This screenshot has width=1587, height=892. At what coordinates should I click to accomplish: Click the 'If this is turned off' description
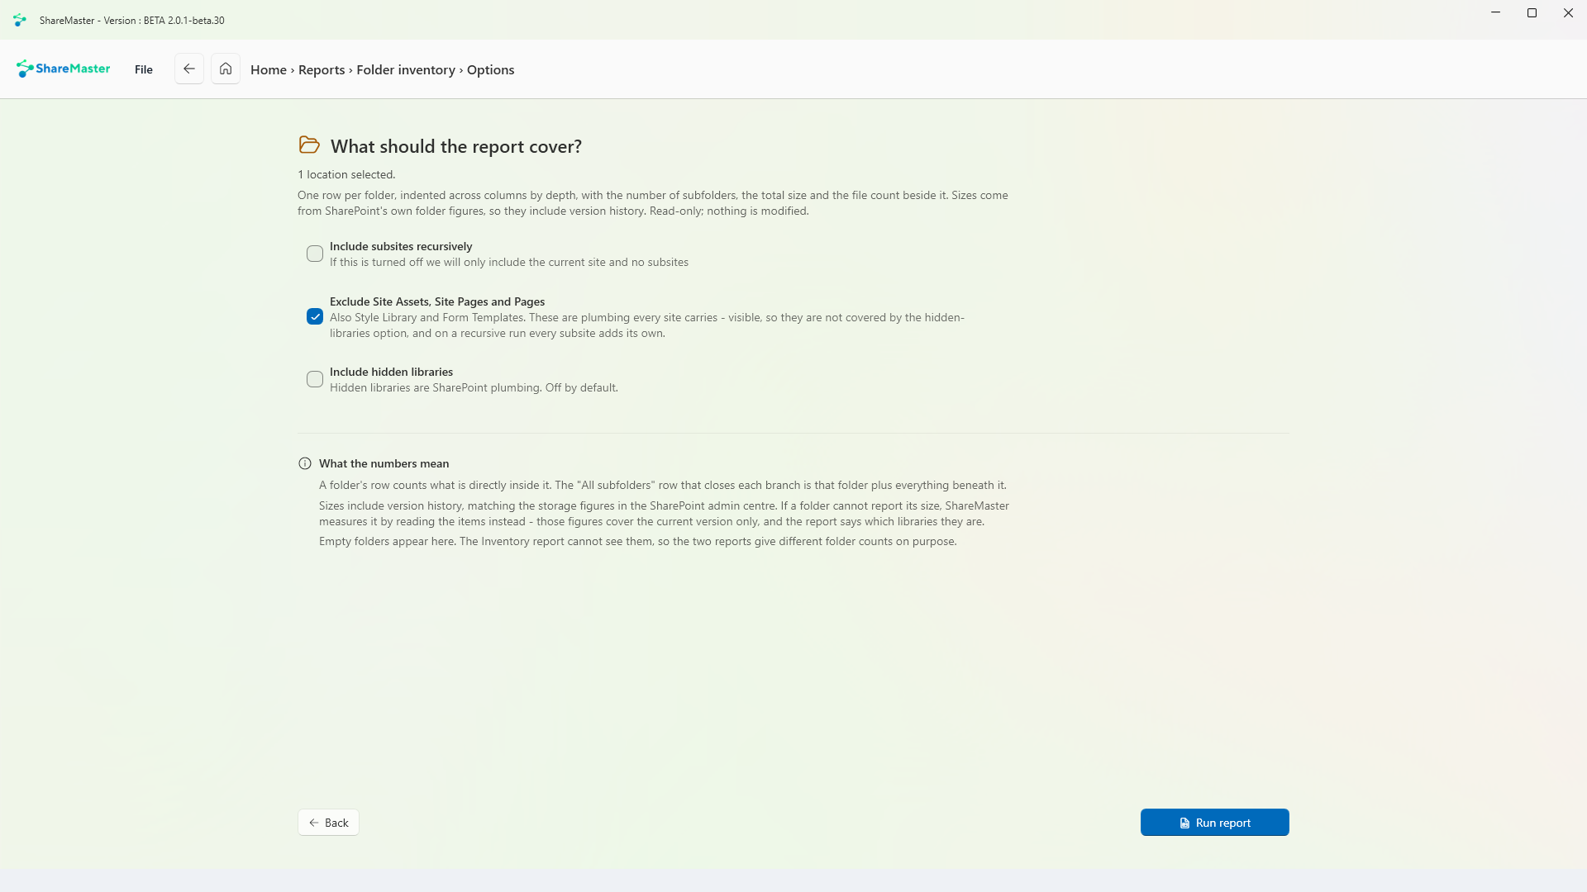509,262
